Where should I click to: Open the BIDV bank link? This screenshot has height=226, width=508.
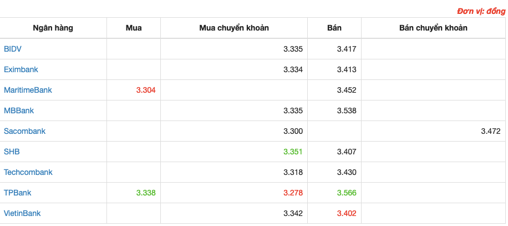(x=13, y=49)
